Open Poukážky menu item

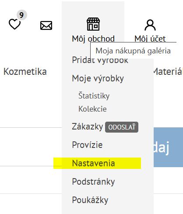(90, 200)
